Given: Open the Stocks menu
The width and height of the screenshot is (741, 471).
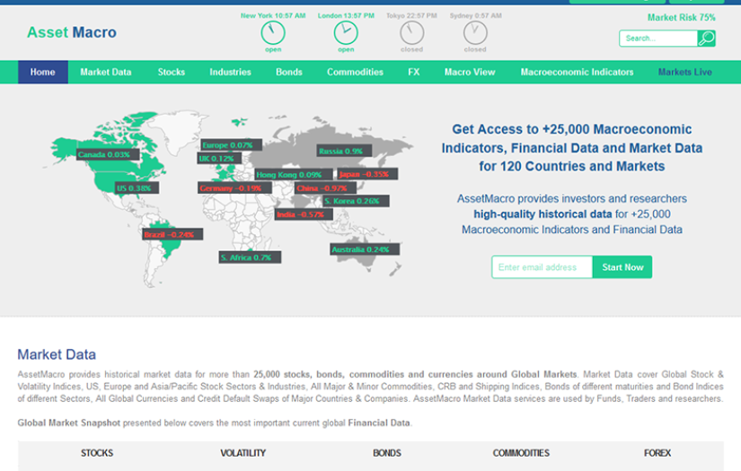Looking at the screenshot, I should coord(171,72).
